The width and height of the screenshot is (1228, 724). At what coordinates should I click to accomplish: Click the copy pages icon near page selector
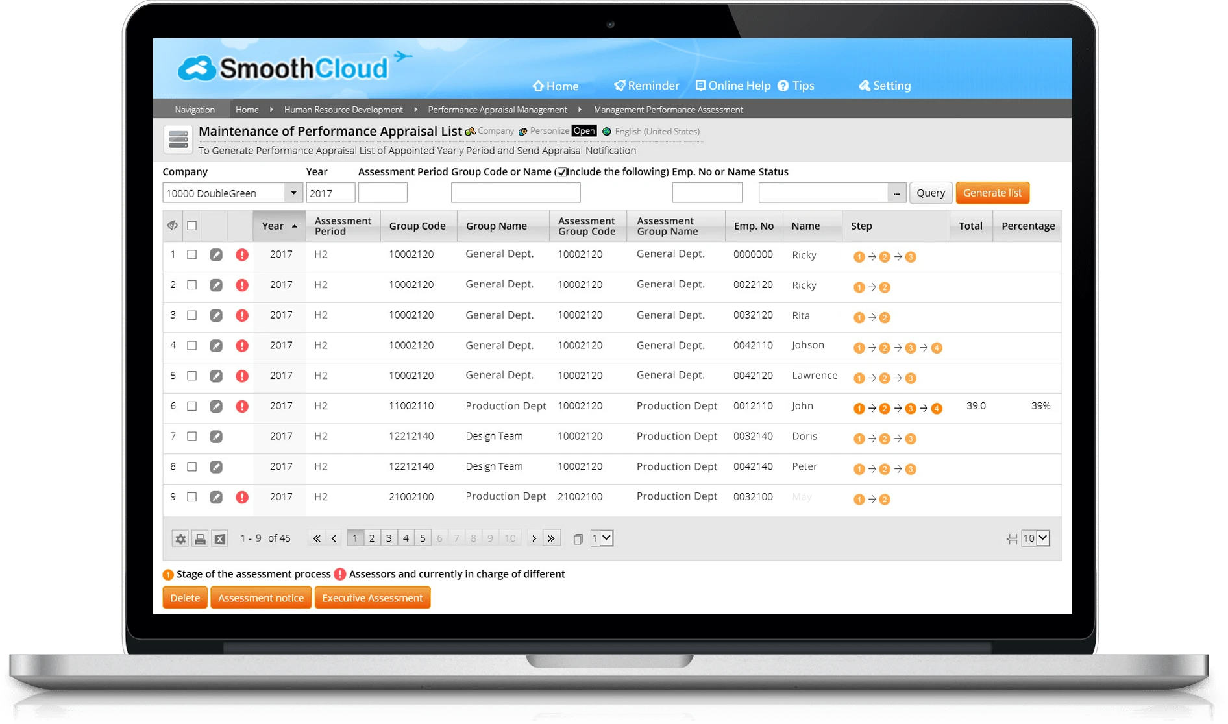577,538
